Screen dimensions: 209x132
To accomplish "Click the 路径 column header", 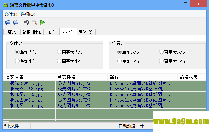I will pos(143,77).
